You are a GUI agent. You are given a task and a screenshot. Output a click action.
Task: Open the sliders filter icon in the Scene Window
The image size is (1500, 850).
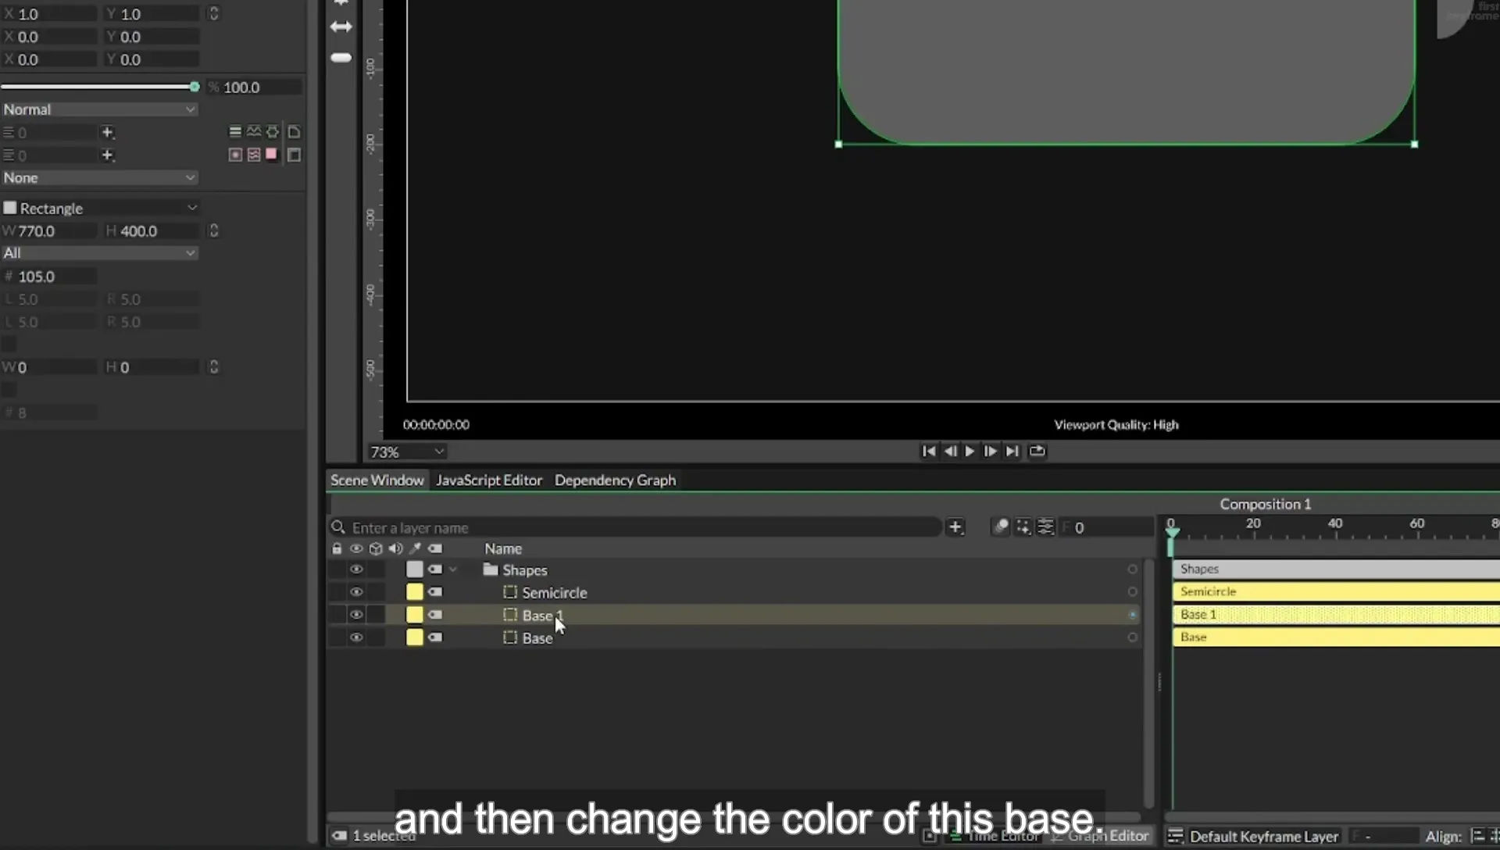[1045, 527]
